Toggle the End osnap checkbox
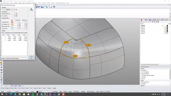The height and width of the screenshot is (96, 171). (x=2, y=88)
